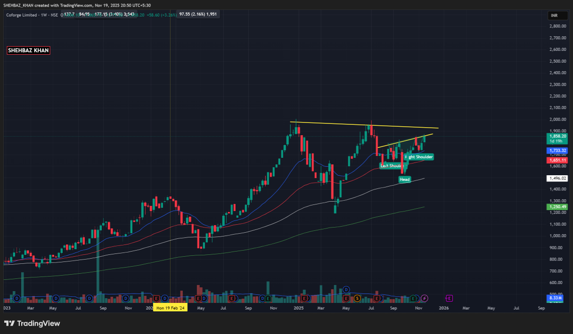Click the TradingView logo
This screenshot has height=334, width=573.
33,323
